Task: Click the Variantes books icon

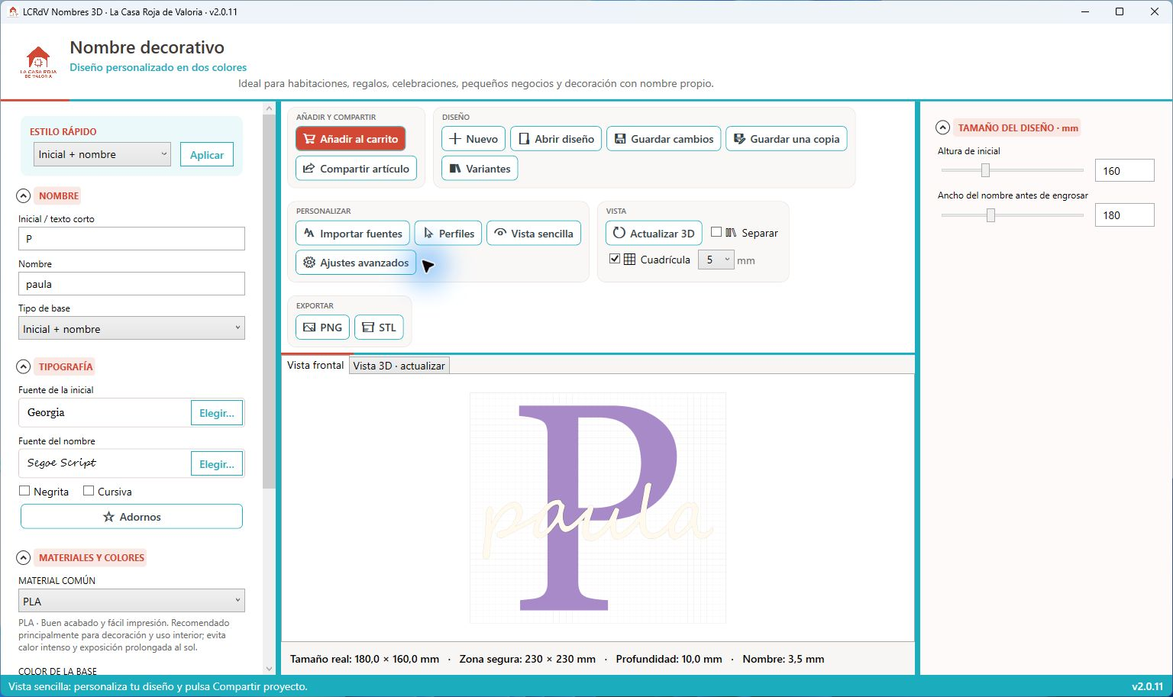Action: pos(455,169)
